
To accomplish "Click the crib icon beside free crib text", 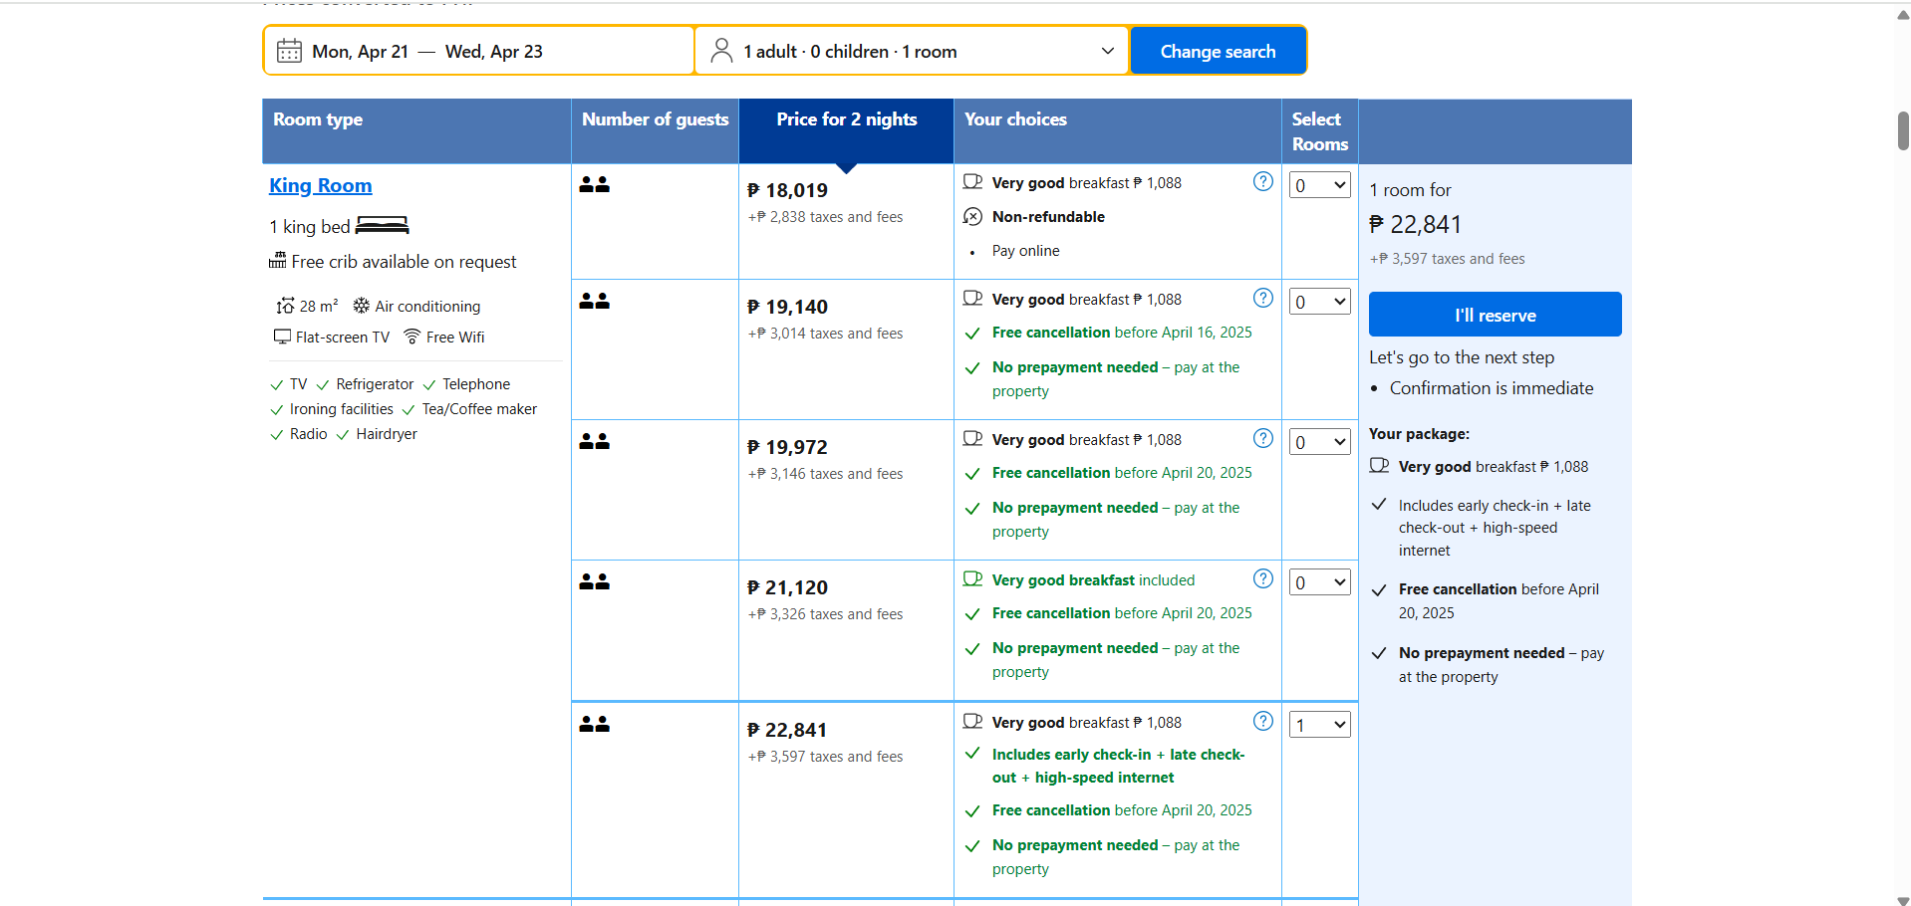I will click(277, 261).
